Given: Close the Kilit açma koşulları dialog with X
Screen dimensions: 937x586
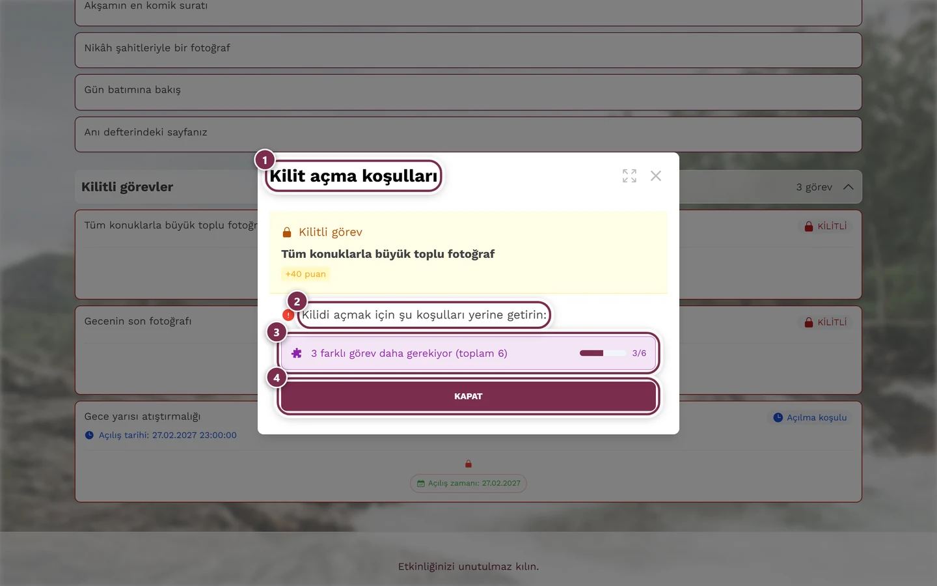Looking at the screenshot, I should [x=656, y=176].
